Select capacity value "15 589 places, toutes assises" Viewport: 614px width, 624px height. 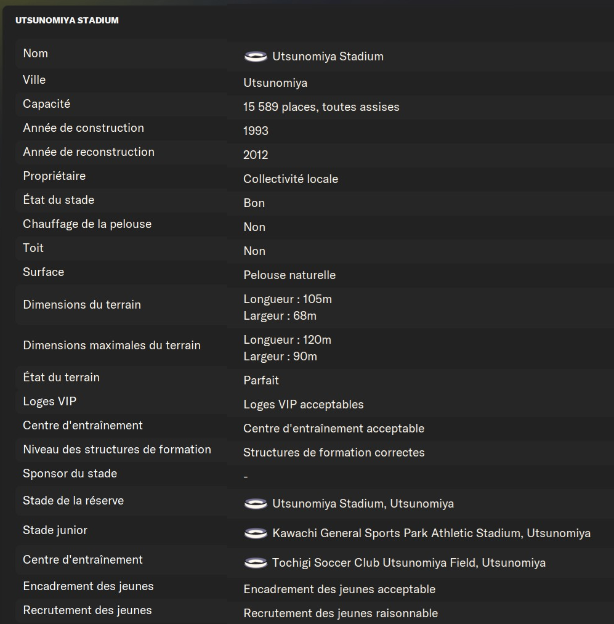321,107
